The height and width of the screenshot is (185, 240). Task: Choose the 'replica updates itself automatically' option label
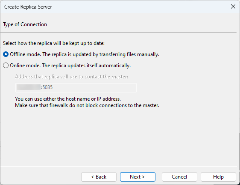(x=70, y=66)
